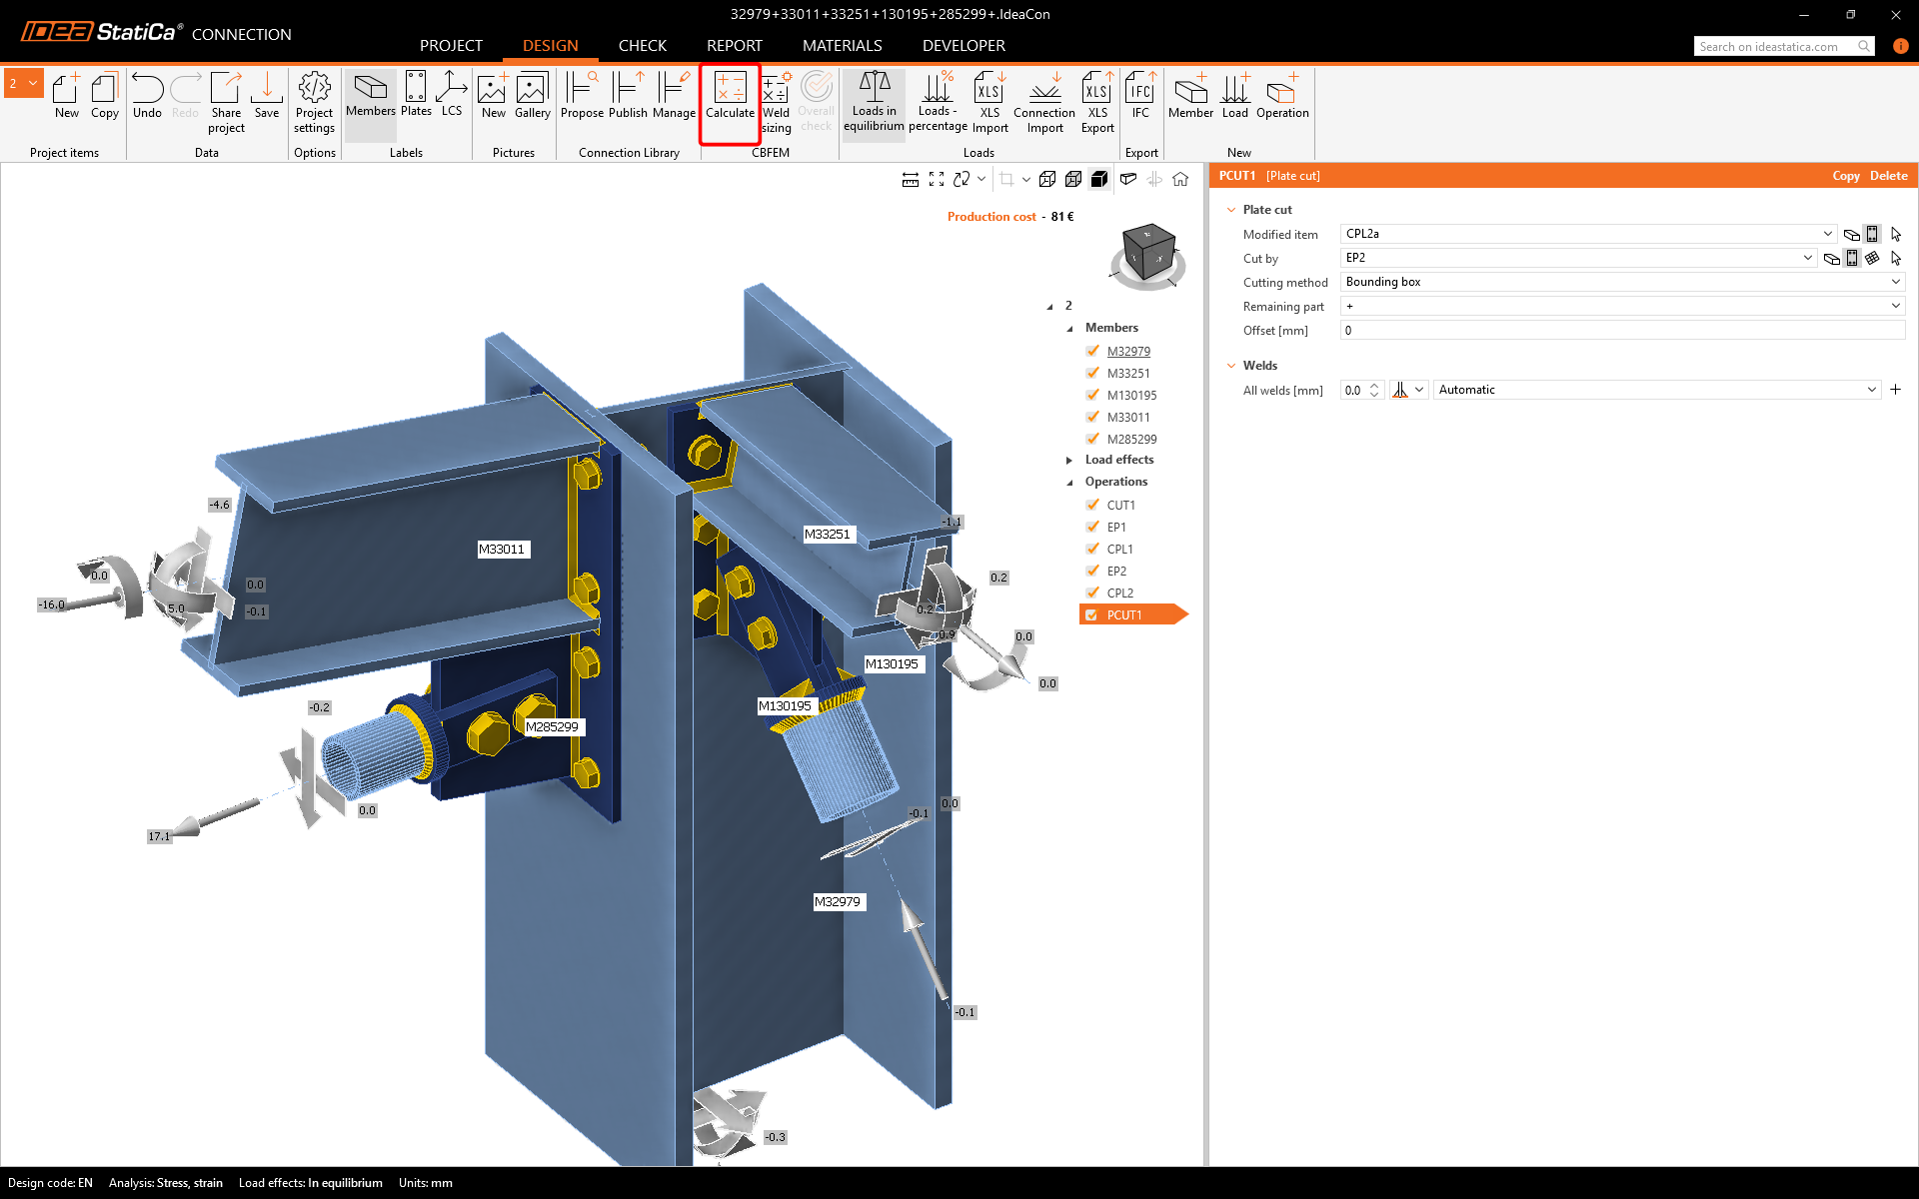Add a new Operation

click(x=1281, y=97)
